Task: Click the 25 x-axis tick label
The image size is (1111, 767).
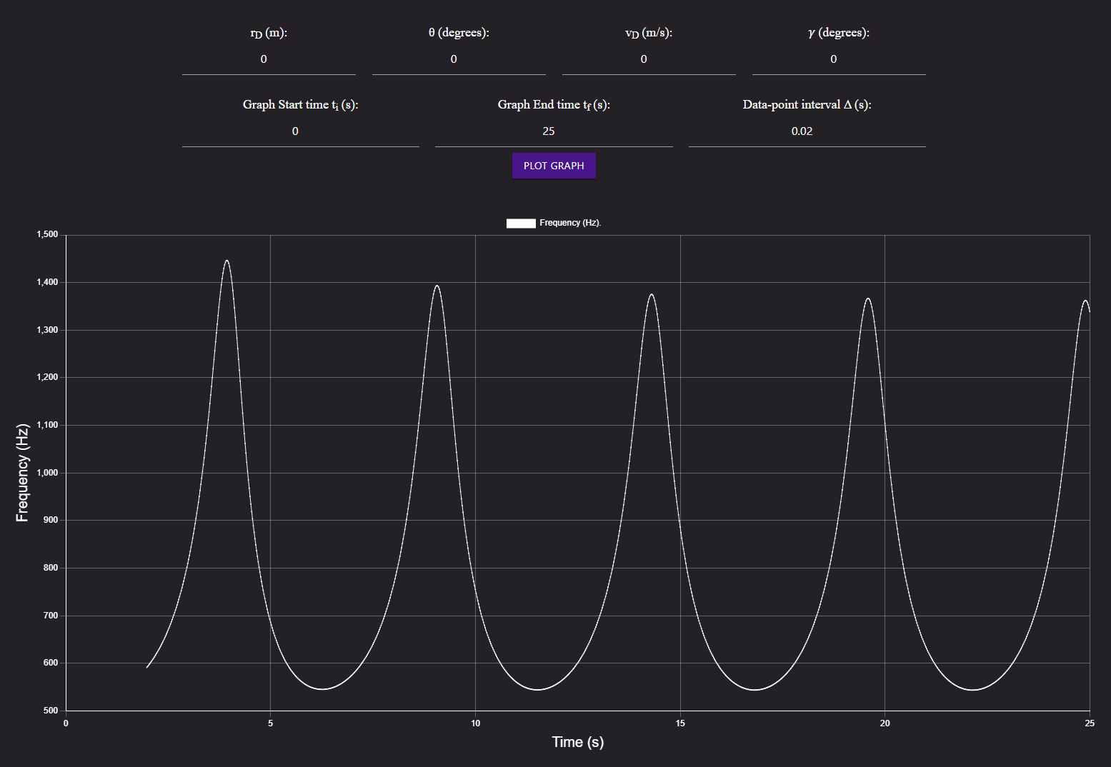Action: click(x=1090, y=723)
